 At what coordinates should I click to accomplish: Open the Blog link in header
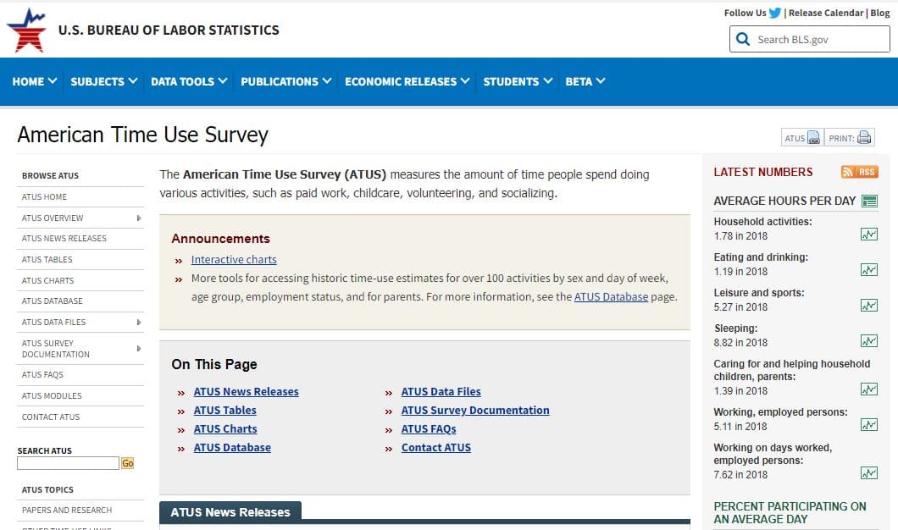880,13
